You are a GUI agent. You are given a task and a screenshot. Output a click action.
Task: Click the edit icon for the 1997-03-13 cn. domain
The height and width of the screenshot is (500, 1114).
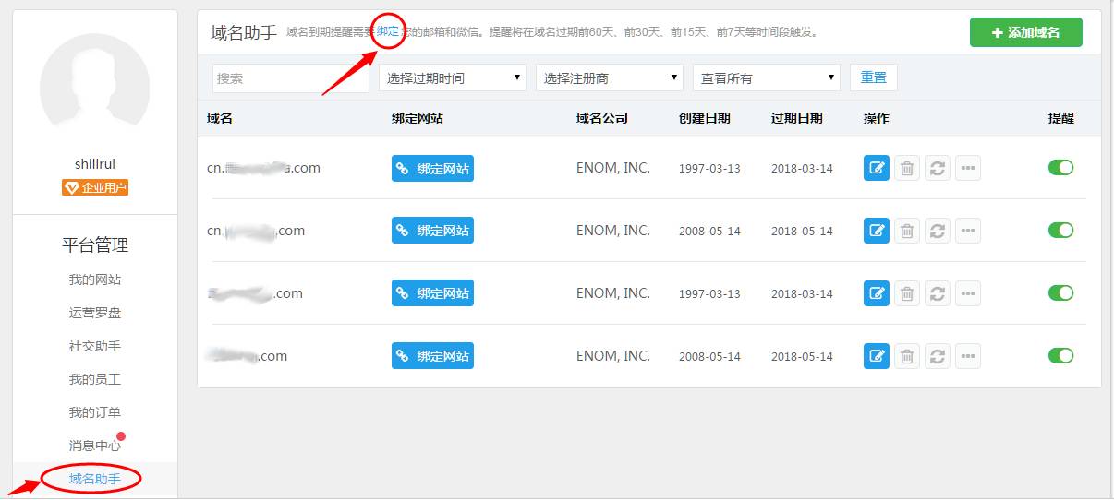pyautogui.click(x=876, y=168)
